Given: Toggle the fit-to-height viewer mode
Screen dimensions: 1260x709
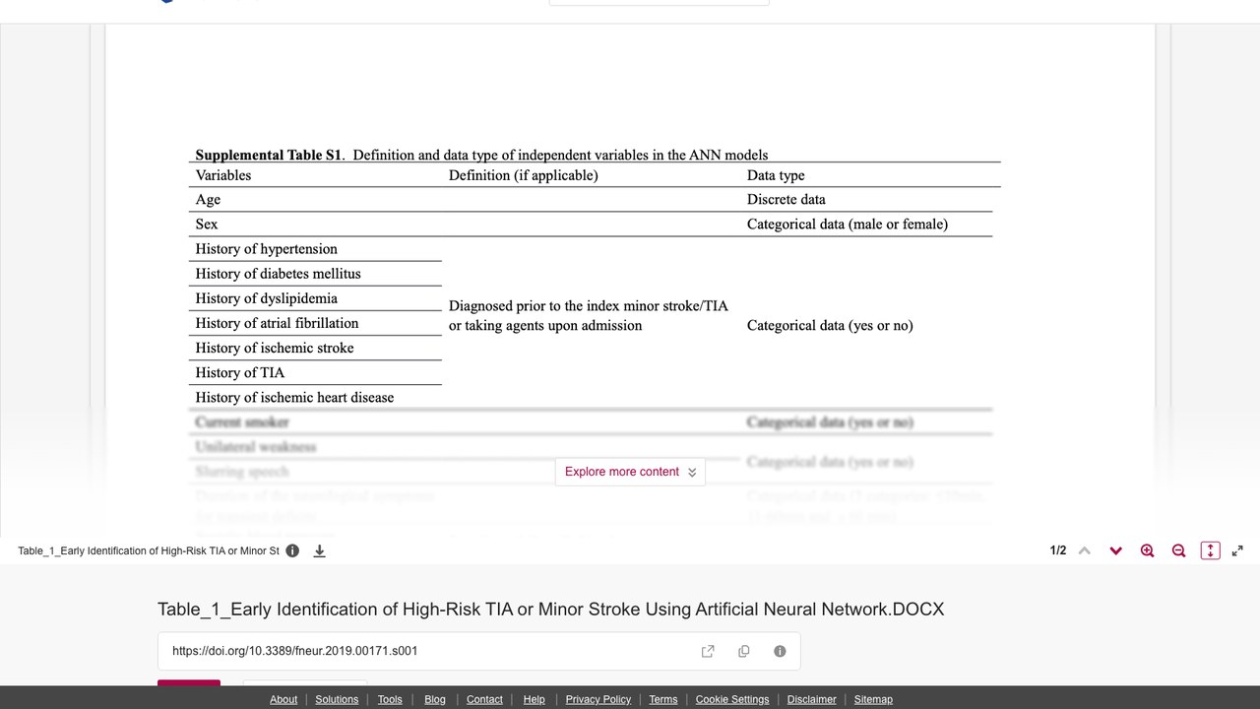Looking at the screenshot, I should pos(1210,550).
